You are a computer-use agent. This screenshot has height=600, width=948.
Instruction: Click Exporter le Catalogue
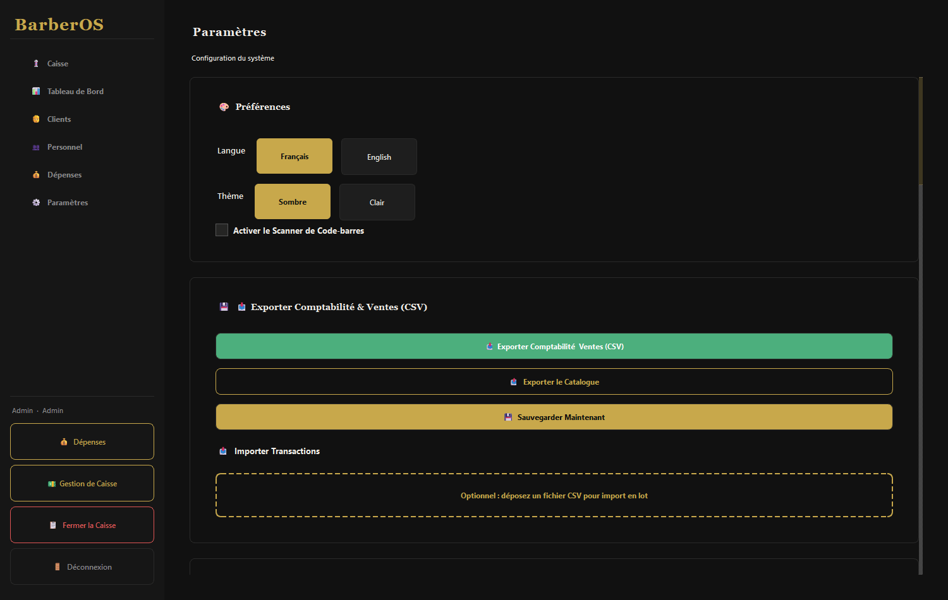coord(554,381)
